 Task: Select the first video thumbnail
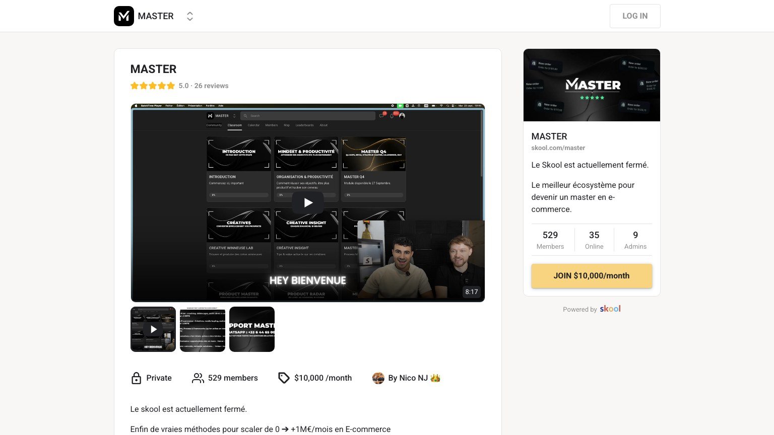153,329
